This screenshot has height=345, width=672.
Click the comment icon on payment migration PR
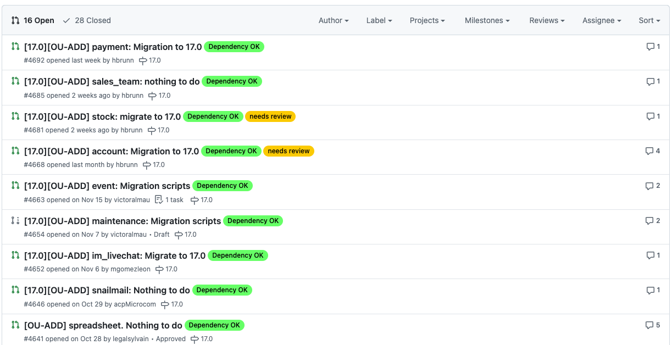(x=650, y=47)
